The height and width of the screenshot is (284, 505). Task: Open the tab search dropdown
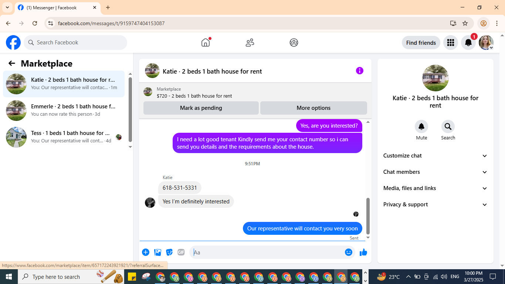pos(7,7)
